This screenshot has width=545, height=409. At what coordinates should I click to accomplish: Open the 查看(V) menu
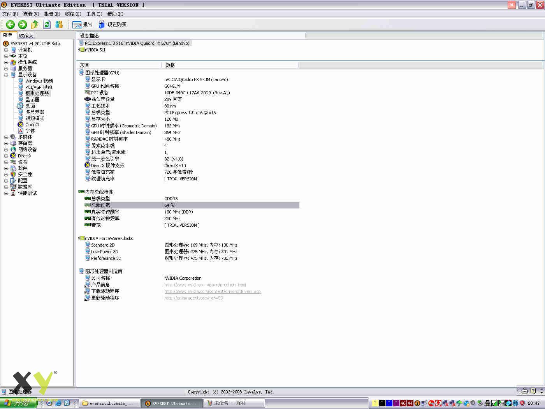(31, 14)
